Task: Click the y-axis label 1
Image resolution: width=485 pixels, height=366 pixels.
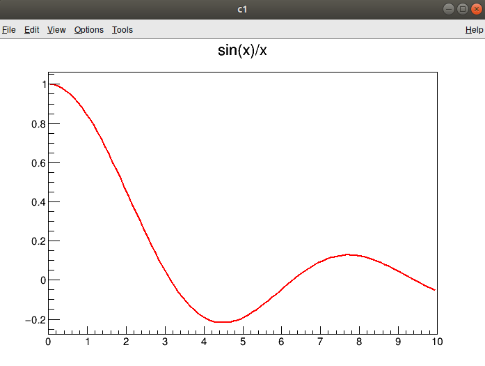Action: 45,84
